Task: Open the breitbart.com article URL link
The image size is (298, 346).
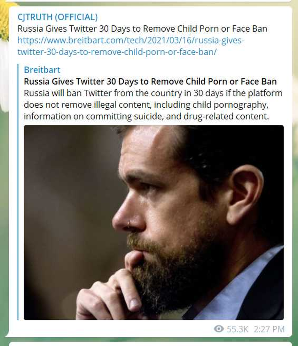Action: point(131,40)
